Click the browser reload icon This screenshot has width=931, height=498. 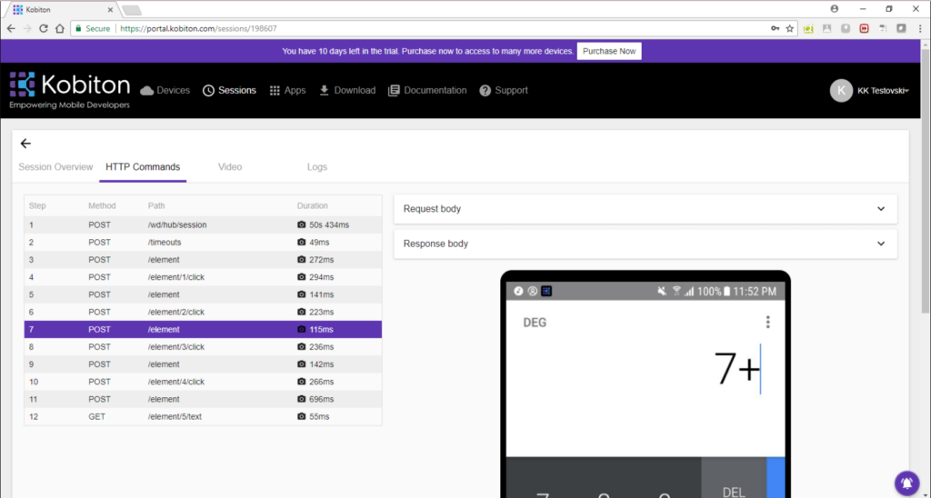coord(44,28)
